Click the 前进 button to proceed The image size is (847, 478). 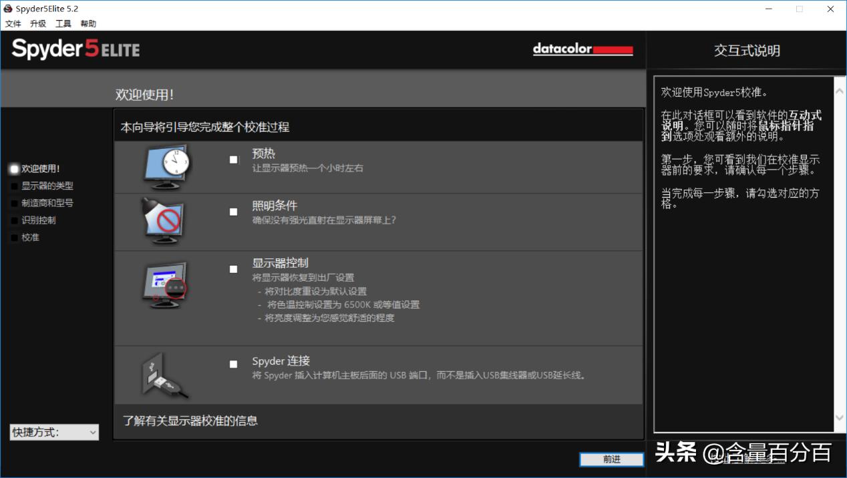pos(611,459)
